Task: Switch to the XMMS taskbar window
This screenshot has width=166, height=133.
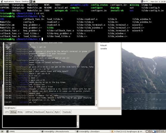Action: point(23,132)
